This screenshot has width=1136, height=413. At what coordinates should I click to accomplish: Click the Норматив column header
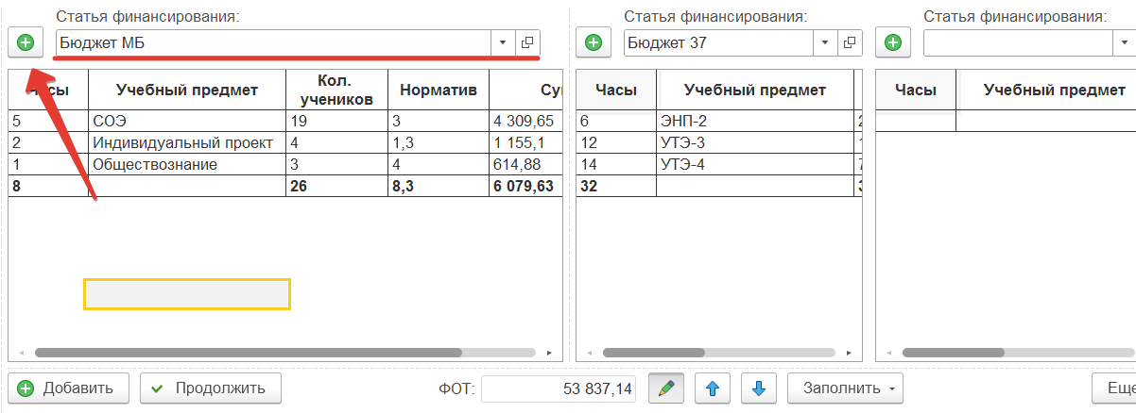(x=438, y=91)
